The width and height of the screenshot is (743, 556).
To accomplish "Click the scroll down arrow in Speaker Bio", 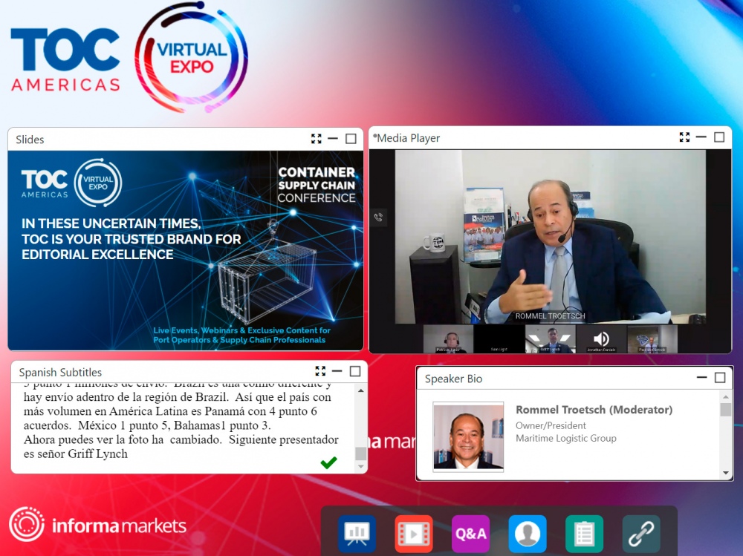I will [x=726, y=473].
